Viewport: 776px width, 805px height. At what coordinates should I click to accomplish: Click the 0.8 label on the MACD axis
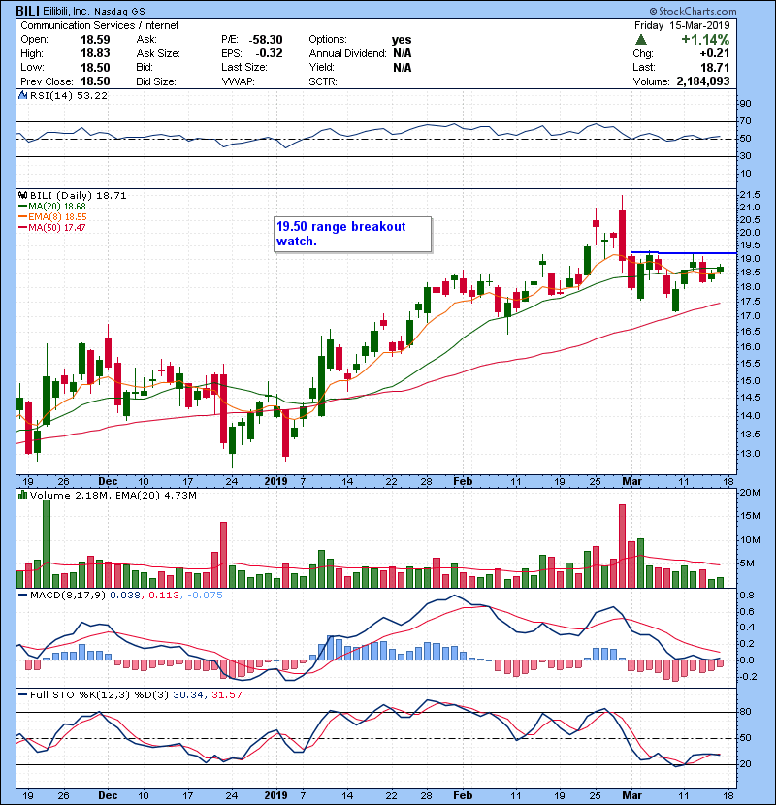(747, 596)
